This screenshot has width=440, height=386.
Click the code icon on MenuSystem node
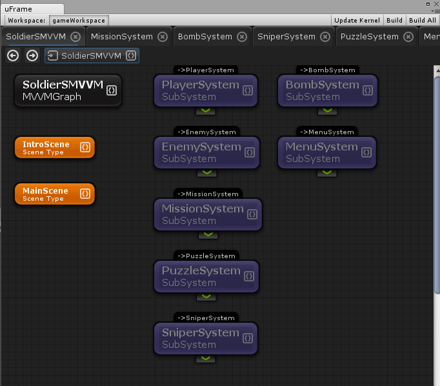367,152
